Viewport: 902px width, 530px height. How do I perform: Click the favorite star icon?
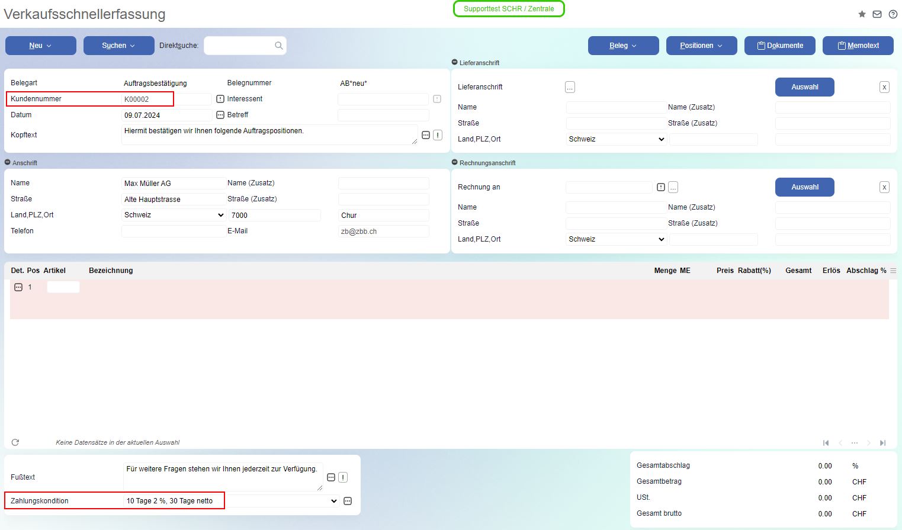tap(862, 14)
